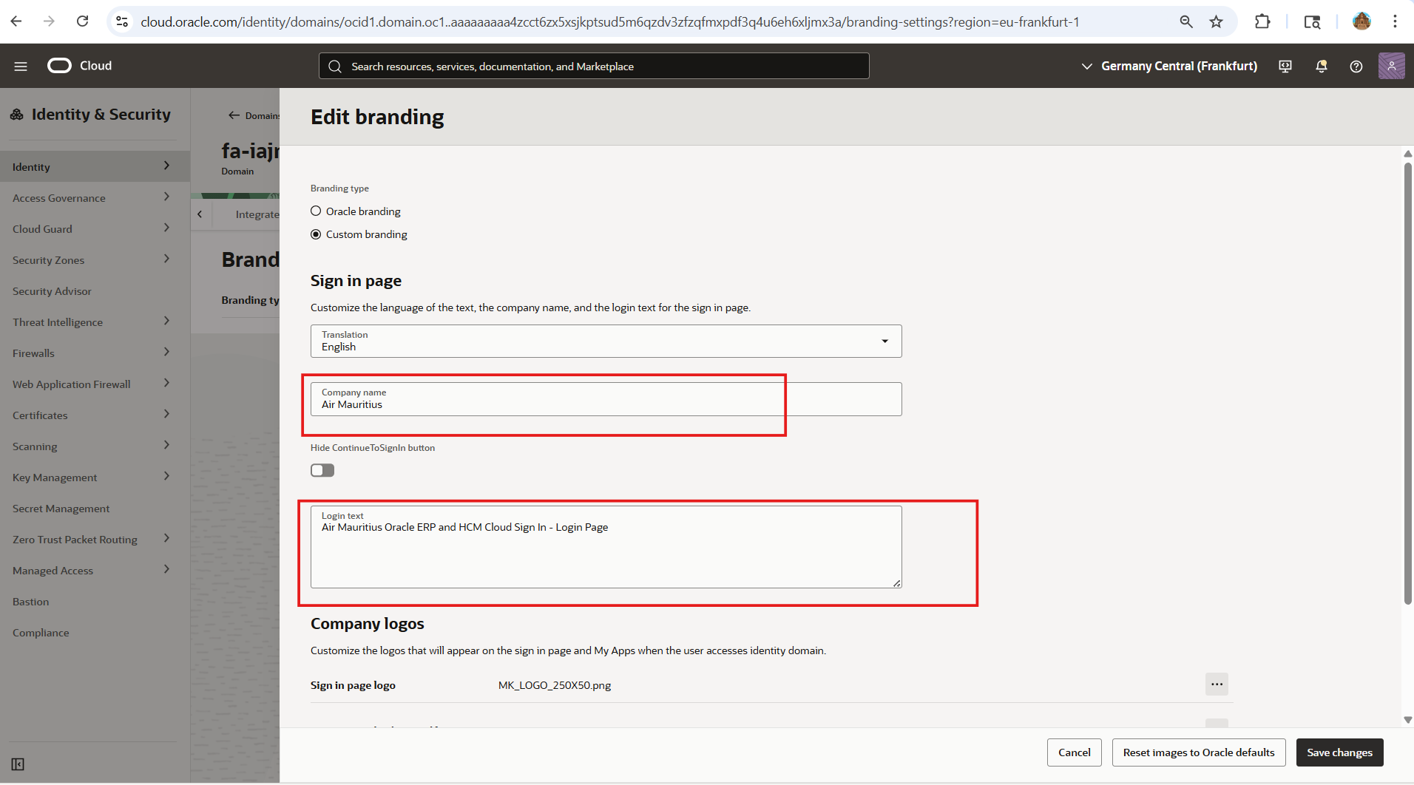The height and width of the screenshot is (785, 1414).
Task: Open Security Advisor in sidebar
Action: [x=53, y=291]
